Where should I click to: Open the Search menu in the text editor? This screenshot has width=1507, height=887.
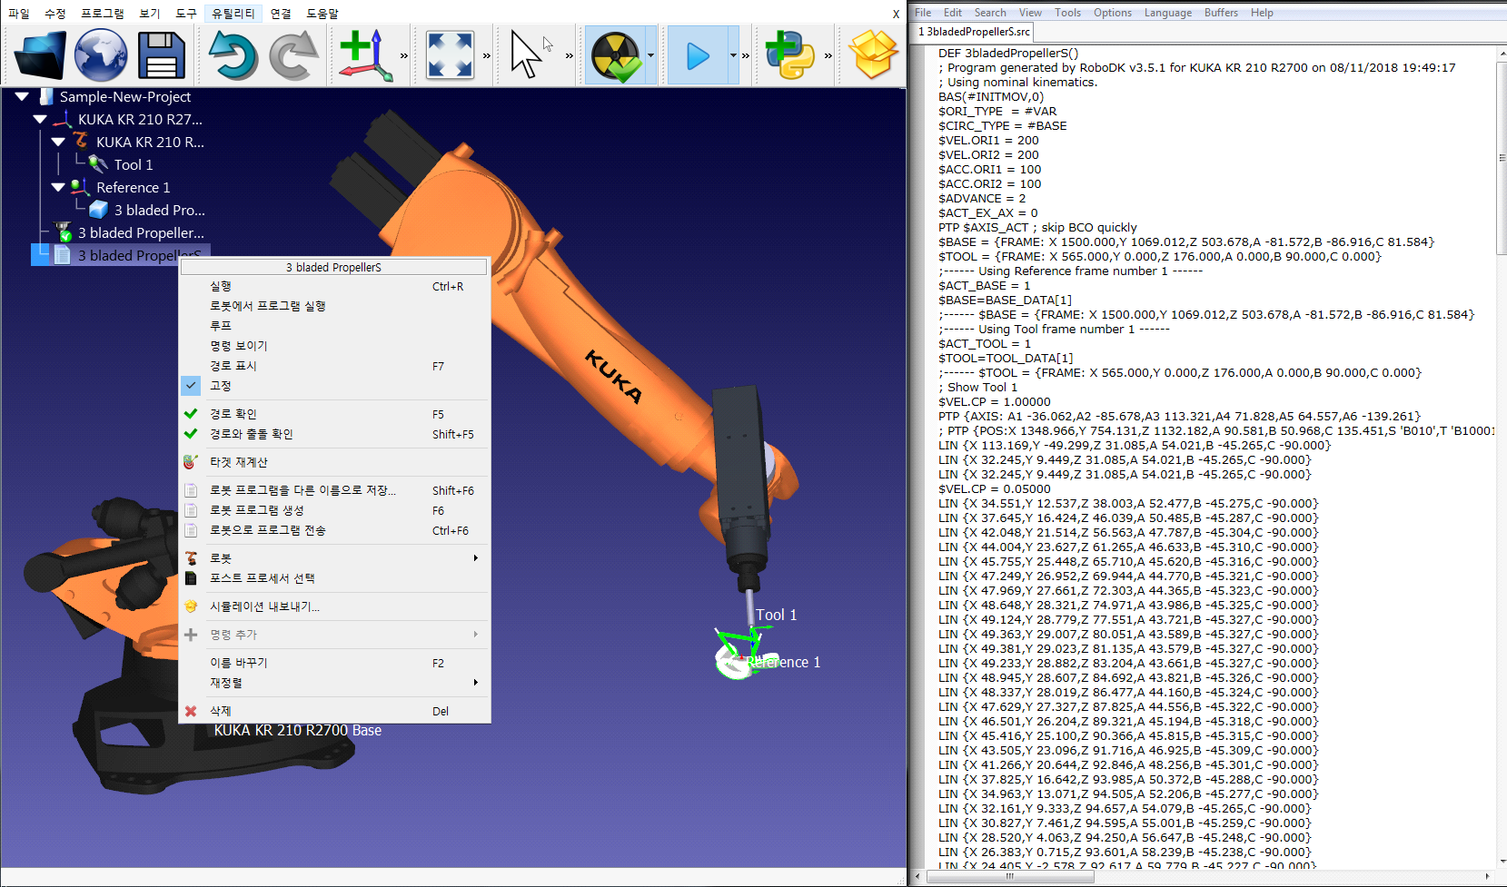pyautogui.click(x=990, y=13)
